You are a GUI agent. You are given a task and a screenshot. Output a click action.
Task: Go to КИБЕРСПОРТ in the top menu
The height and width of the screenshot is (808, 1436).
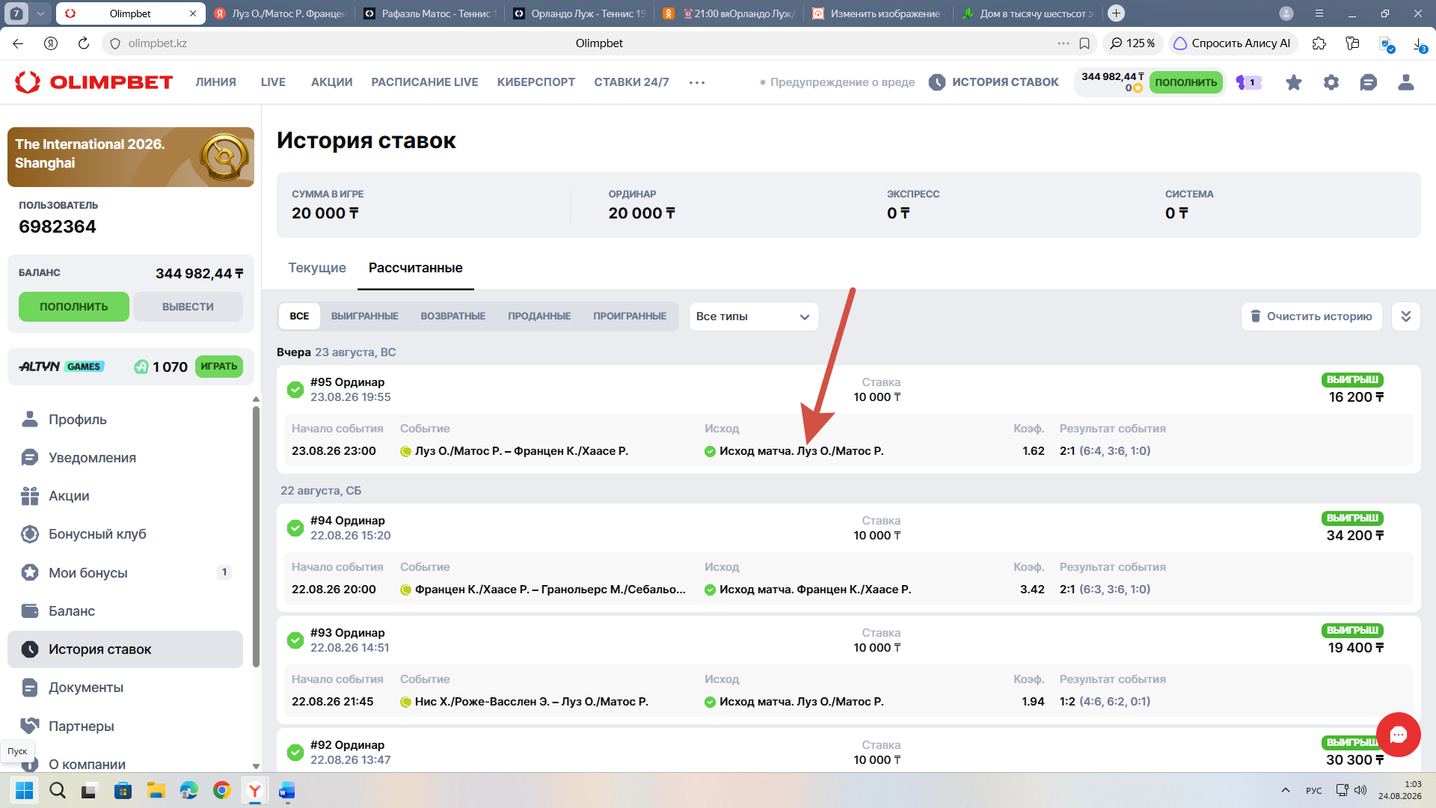[536, 82]
